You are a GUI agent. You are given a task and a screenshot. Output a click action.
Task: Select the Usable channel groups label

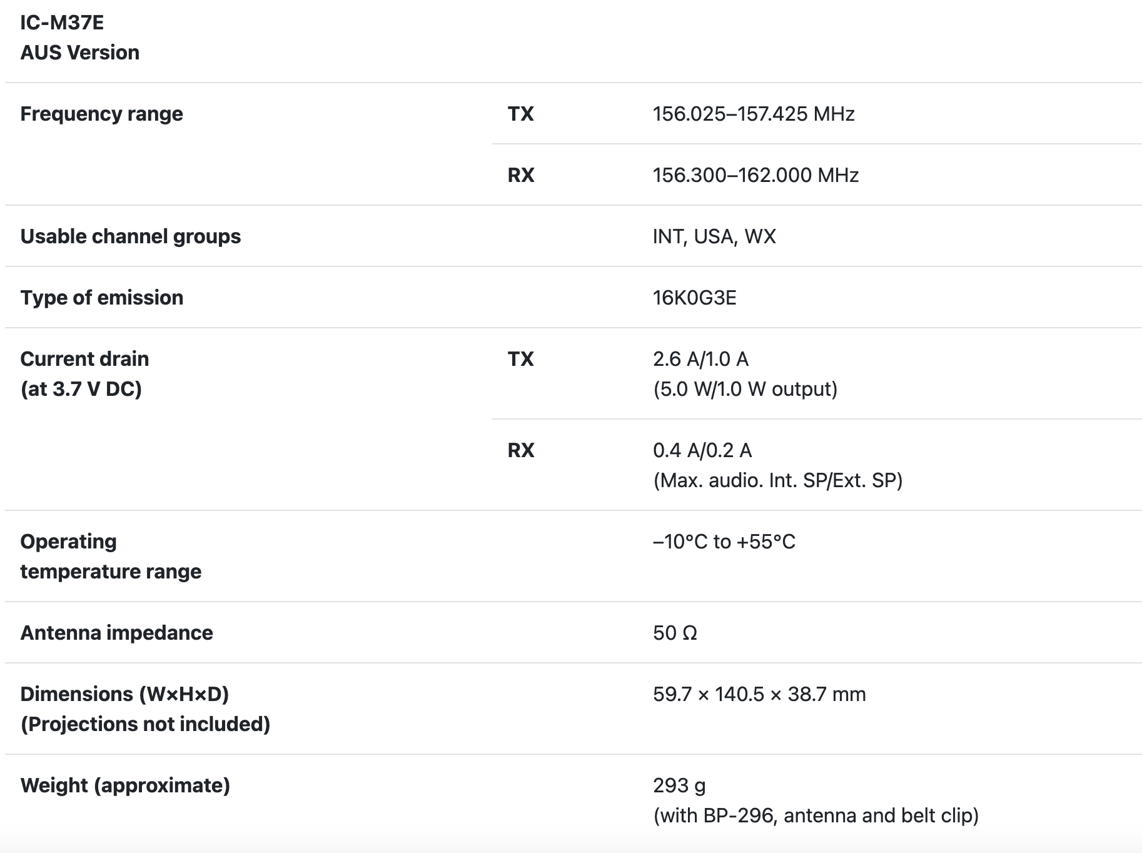click(x=130, y=236)
